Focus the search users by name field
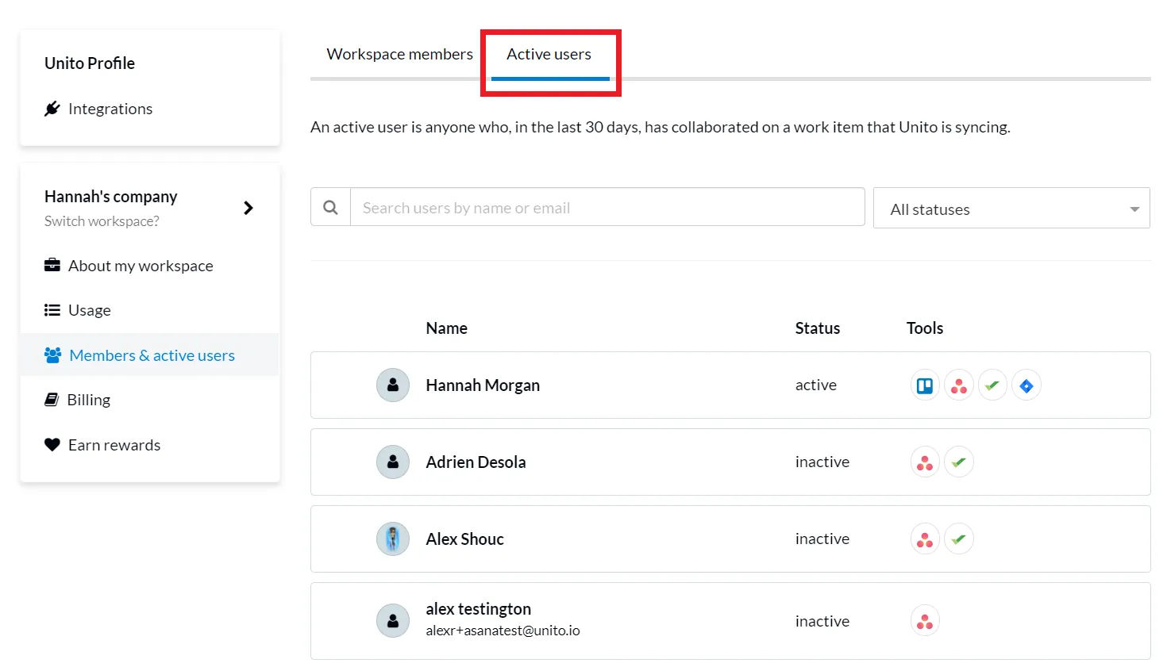Viewport: 1167px width, 667px height. point(607,208)
